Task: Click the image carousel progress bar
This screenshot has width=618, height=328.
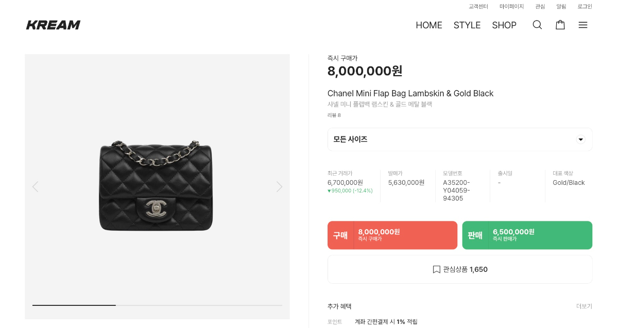Action: [157, 305]
